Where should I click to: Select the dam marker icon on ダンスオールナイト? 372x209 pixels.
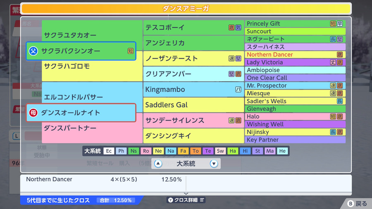33,113
